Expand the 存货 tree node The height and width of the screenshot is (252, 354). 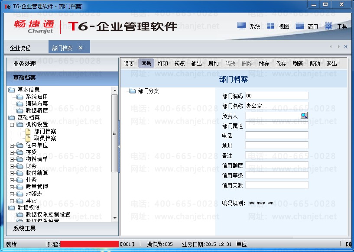tap(12, 152)
